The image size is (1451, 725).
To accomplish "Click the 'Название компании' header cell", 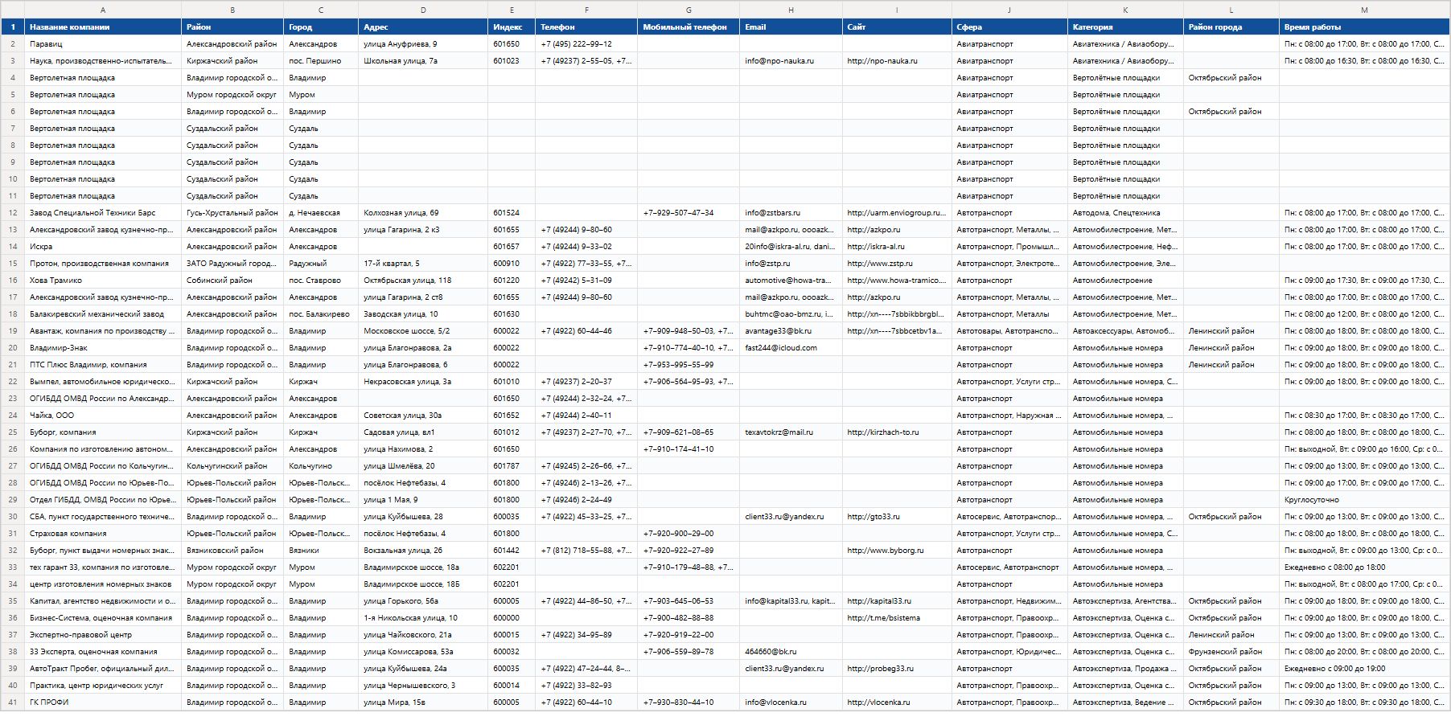I will point(103,27).
